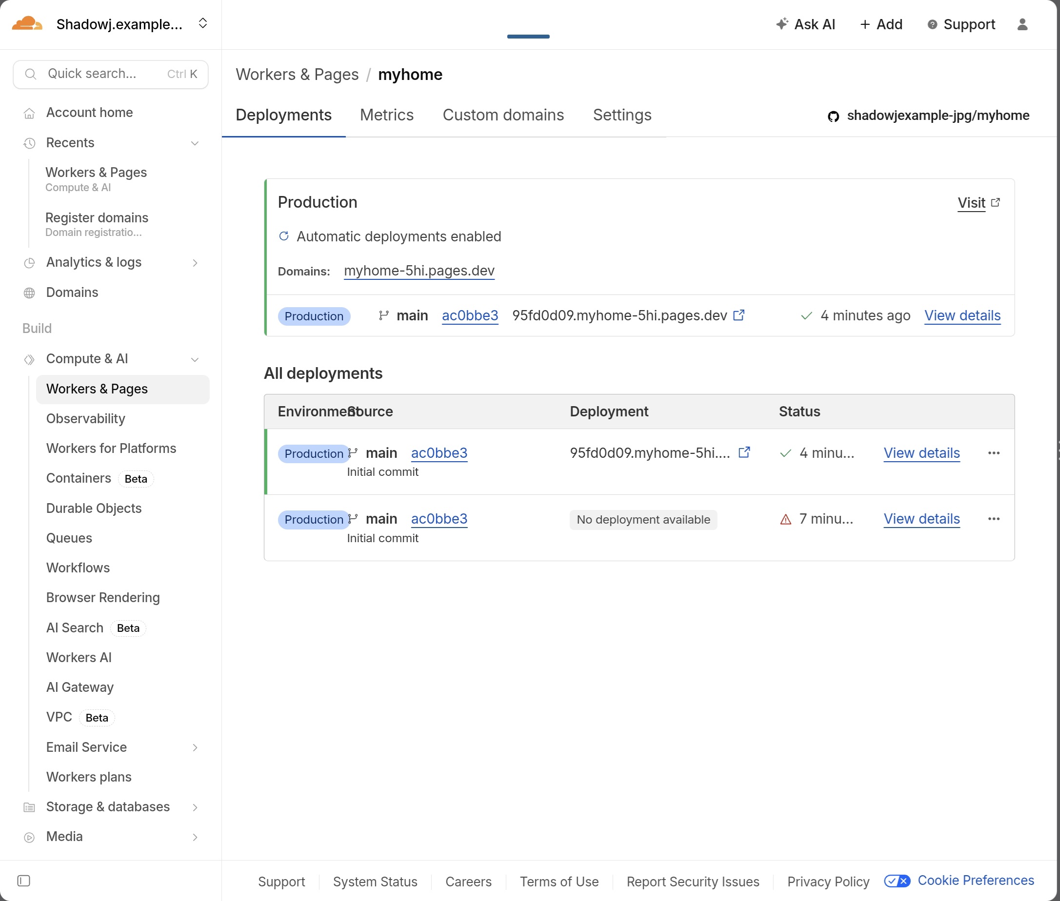This screenshot has width=1060, height=901.
Task: Open the three-dots menu for the failed deployment
Action: (994, 518)
